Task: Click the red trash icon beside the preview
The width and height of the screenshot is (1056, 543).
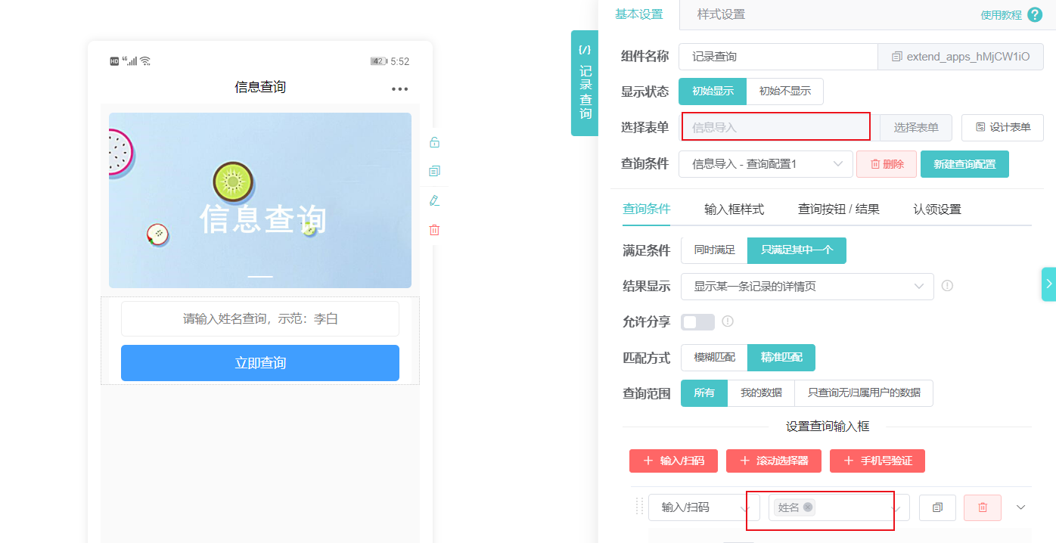Action: coord(433,229)
